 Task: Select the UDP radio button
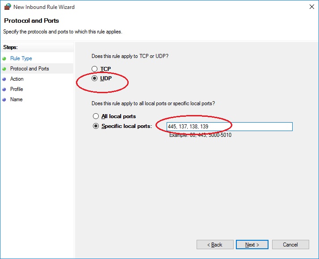click(x=94, y=78)
